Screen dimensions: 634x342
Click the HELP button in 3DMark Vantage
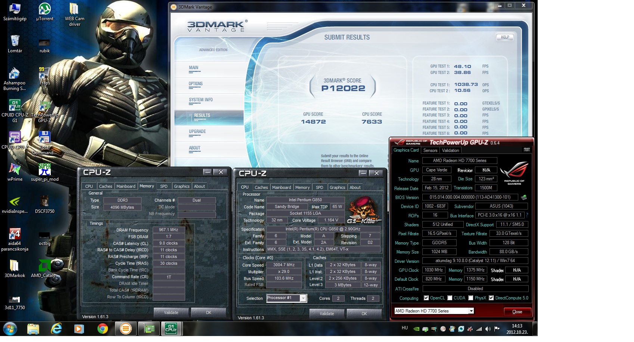(505, 37)
